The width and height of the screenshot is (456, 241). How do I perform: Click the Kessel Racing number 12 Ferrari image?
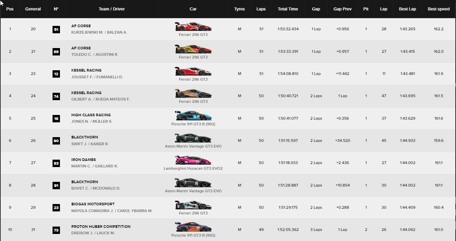pyautogui.click(x=193, y=71)
